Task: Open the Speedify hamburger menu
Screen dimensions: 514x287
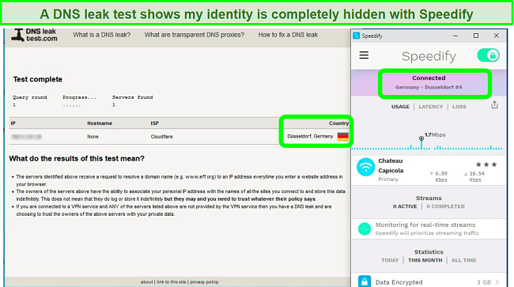Action: [x=364, y=55]
